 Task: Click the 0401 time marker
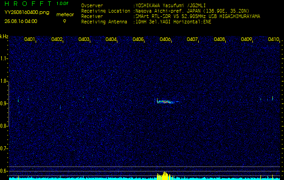[x=29, y=39]
